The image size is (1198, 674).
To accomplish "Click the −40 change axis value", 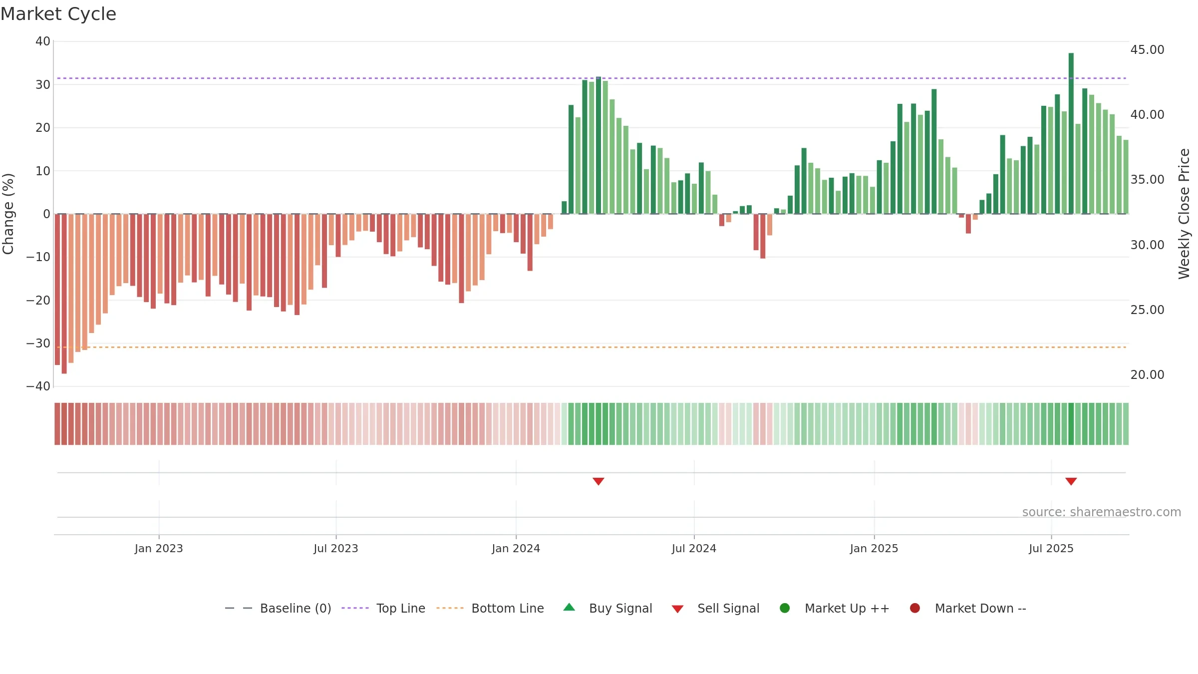I will (x=38, y=386).
